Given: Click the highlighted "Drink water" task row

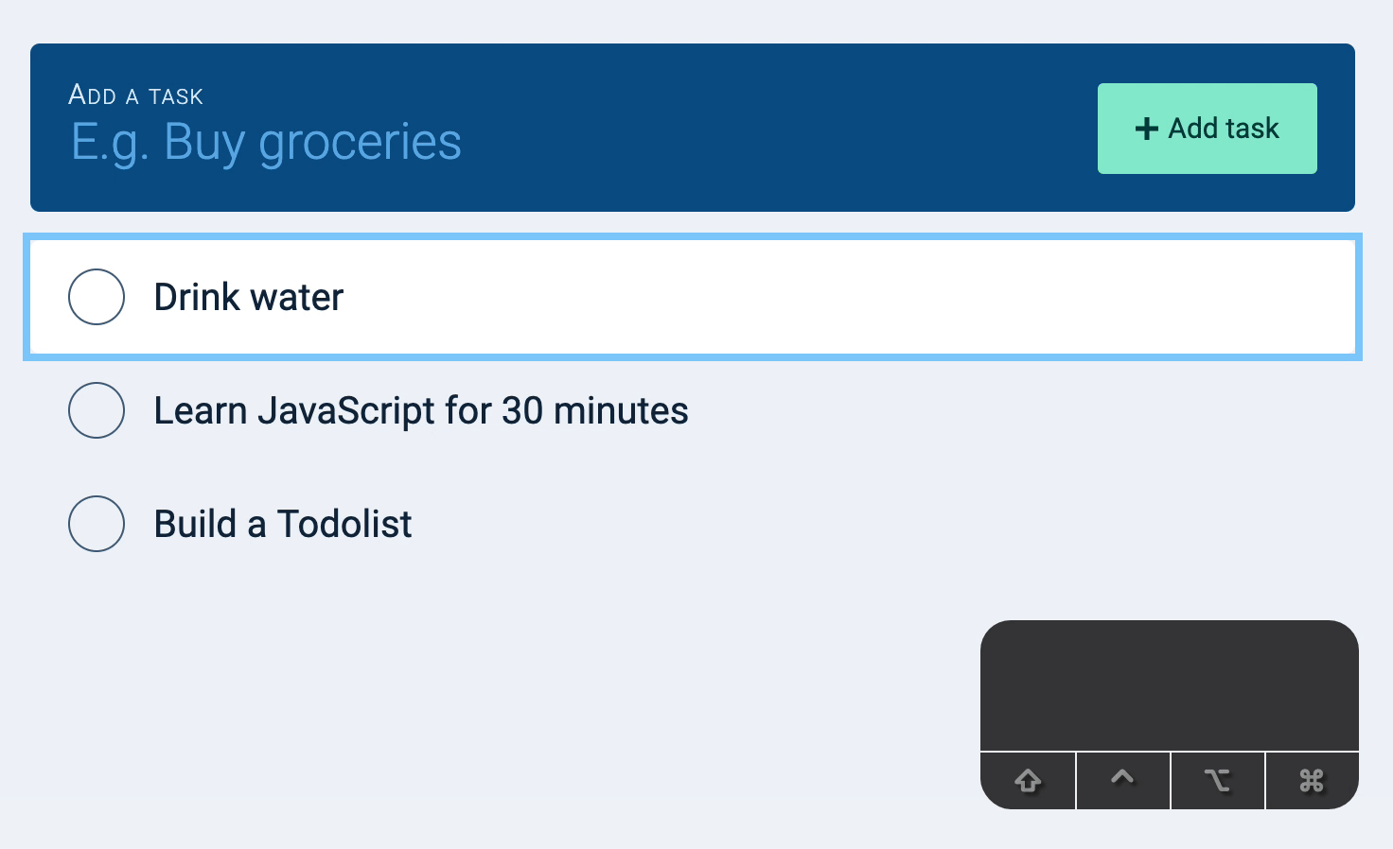Looking at the screenshot, I should [x=693, y=296].
